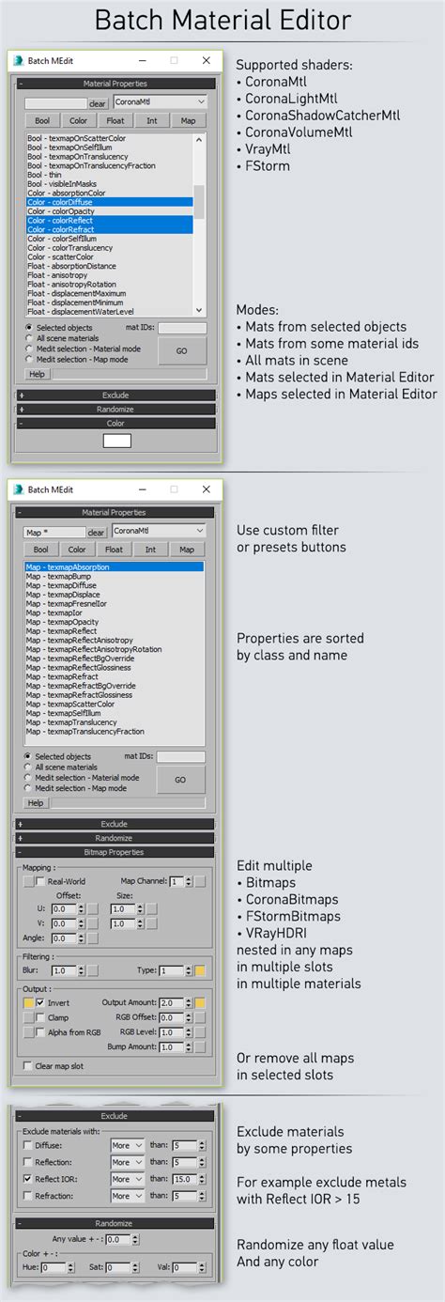Click the 'Map *' filter text field
Screen dimensions: 445x1302
coord(55,533)
